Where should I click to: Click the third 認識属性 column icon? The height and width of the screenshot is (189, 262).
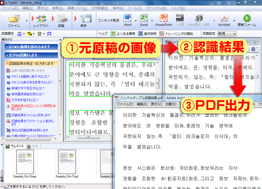click(39, 34)
